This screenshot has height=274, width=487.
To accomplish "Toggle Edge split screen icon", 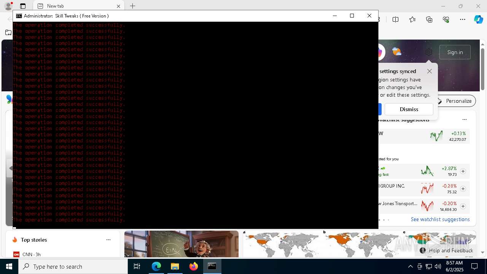I will pyautogui.click(x=396, y=19).
